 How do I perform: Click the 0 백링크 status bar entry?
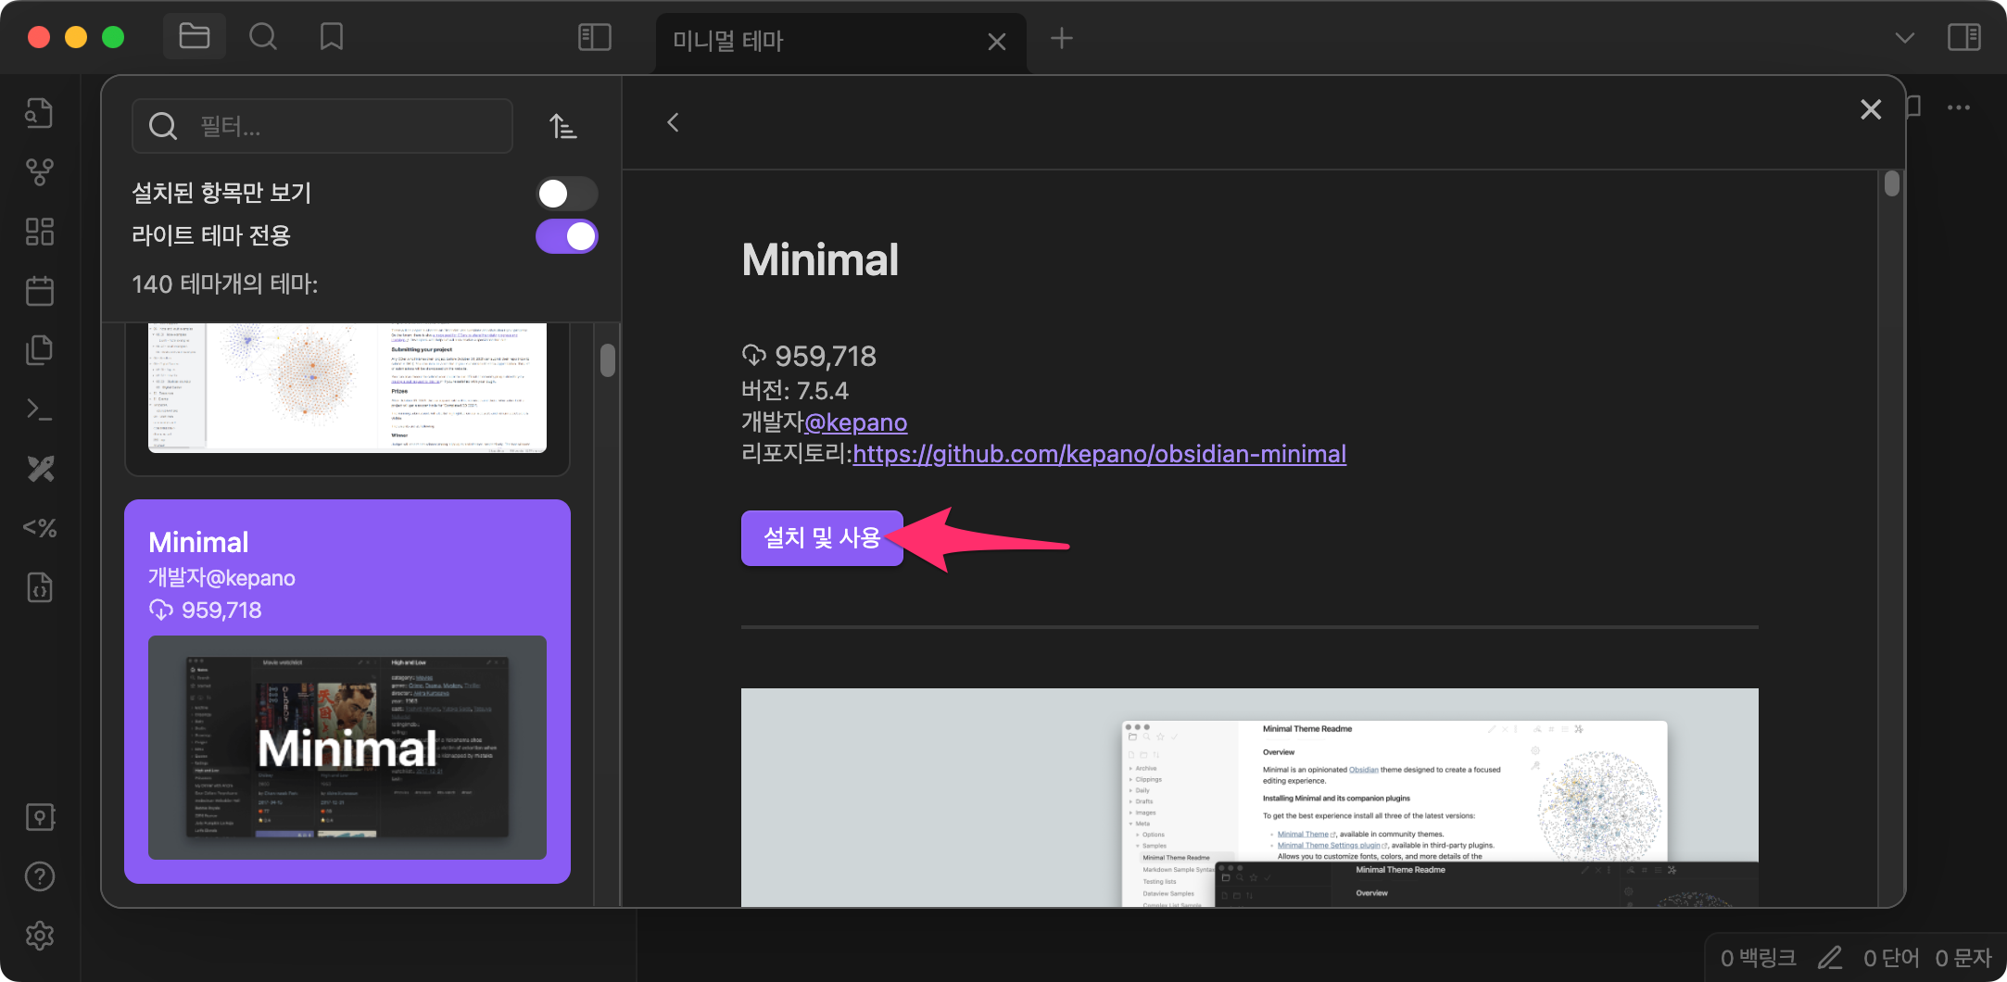1759,958
